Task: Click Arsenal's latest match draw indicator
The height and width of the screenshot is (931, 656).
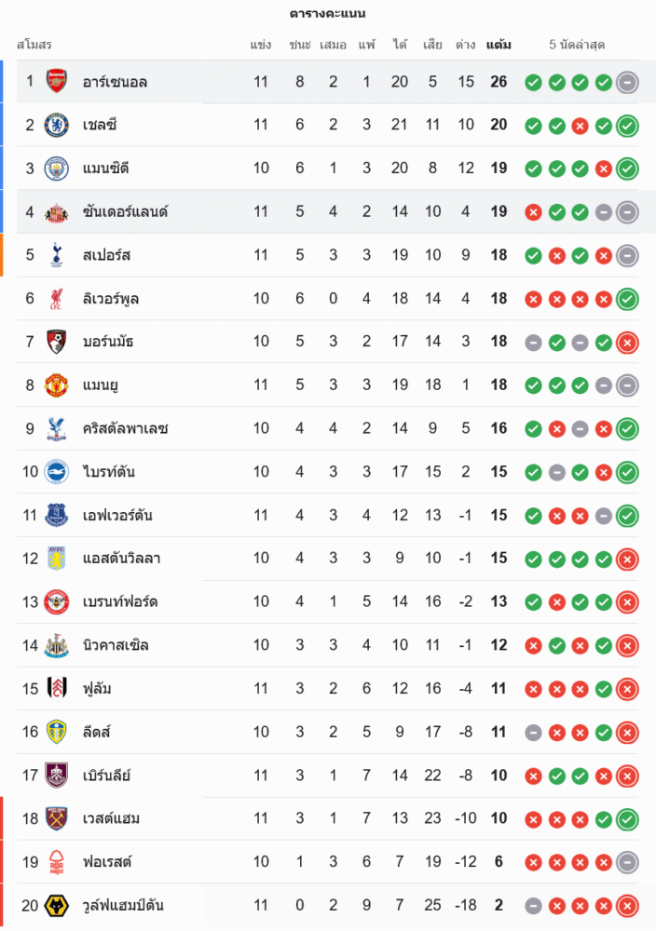Action: pyautogui.click(x=627, y=82)
